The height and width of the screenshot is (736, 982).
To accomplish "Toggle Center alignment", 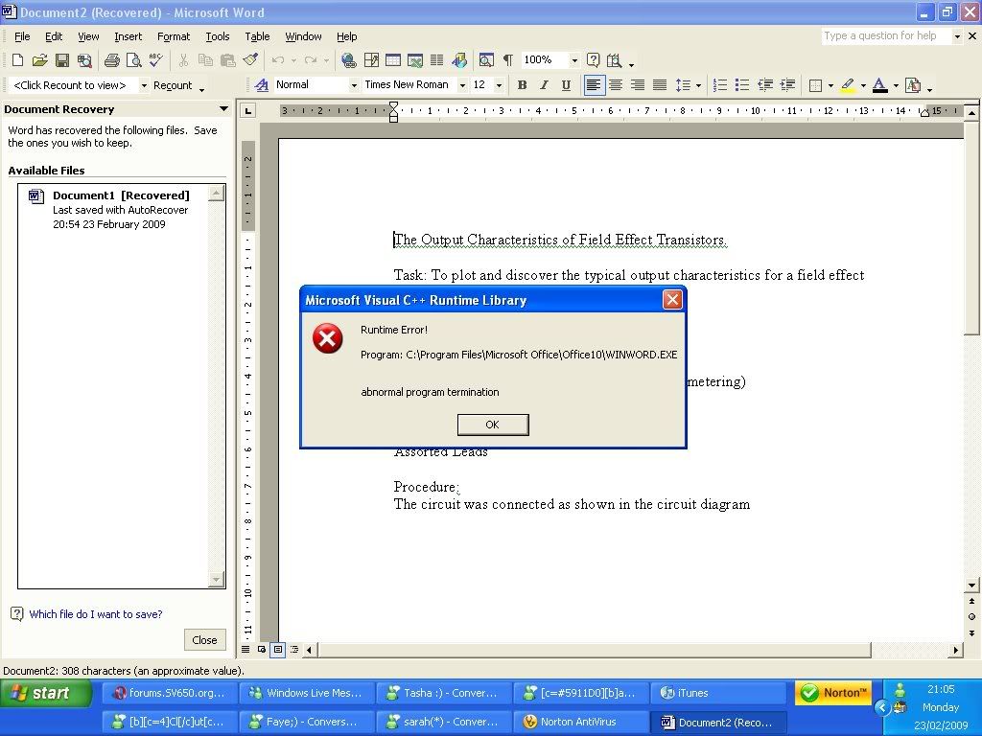I will click(616, 85).
